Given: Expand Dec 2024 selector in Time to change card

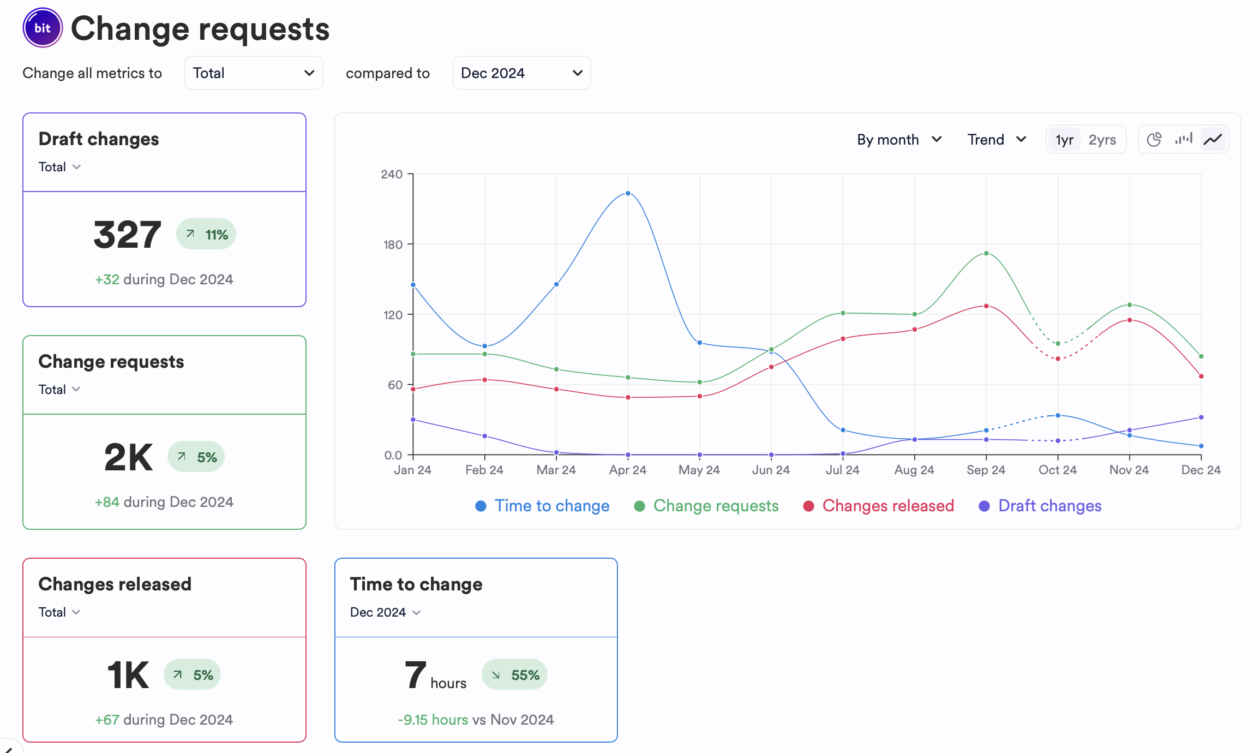Looking at the screenshot, I should pyautogui.click(x=385, y=612).
